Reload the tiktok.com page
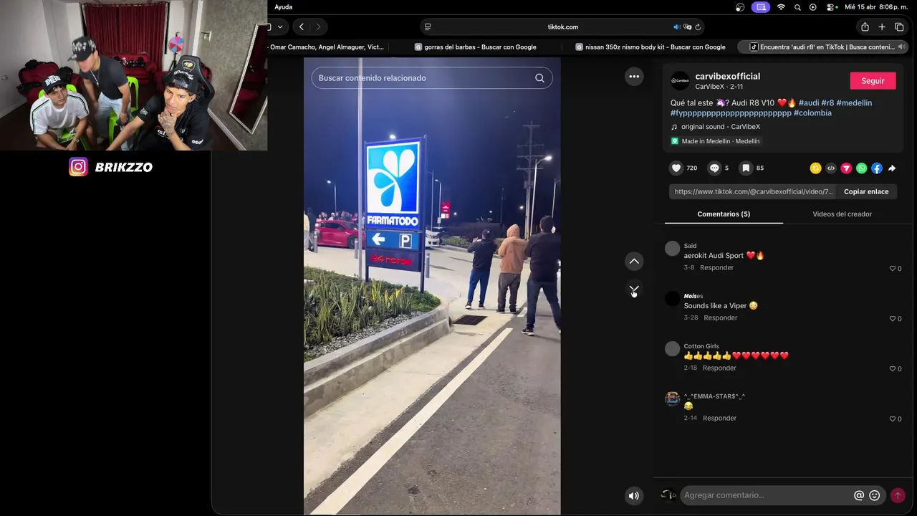The image size is (917, 516). click(698, 27)
